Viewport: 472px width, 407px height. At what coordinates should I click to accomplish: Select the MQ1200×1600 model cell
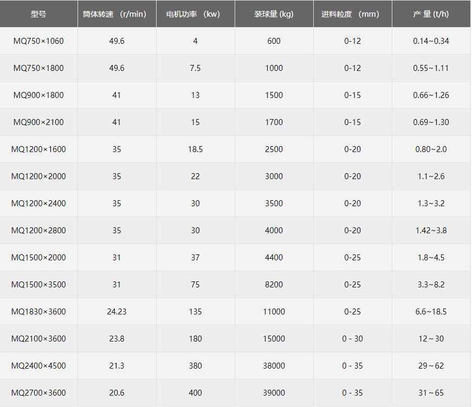(38, 149)
